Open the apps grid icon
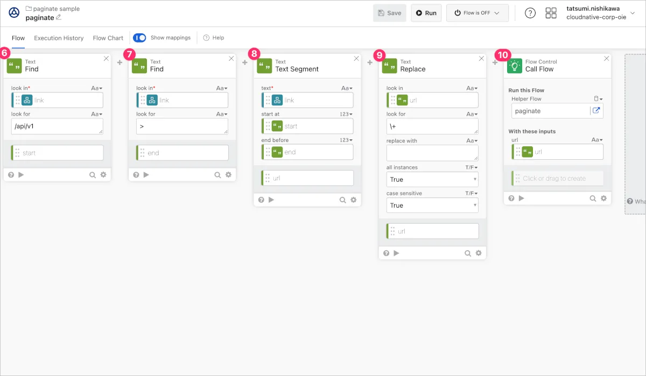The height and width of the screenshot is (376, 646). pyautogui.click(x=551, y=13)
